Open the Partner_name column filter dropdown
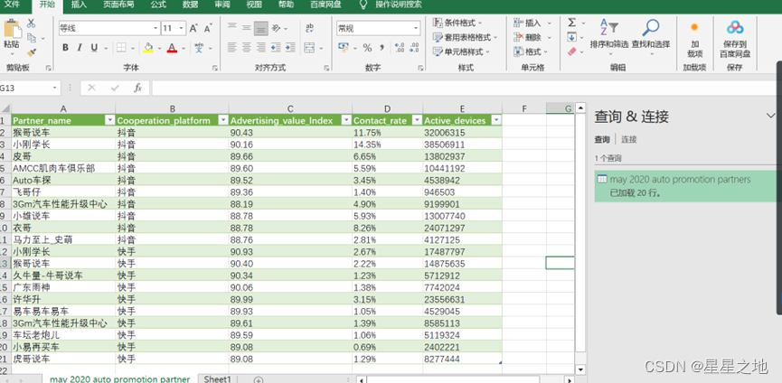This screenshot has width=782, height=383. pyautogui.click(x=109, y=120)
